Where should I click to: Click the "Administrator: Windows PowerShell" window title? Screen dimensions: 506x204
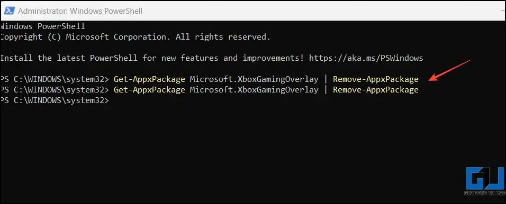tap(80, 11)
